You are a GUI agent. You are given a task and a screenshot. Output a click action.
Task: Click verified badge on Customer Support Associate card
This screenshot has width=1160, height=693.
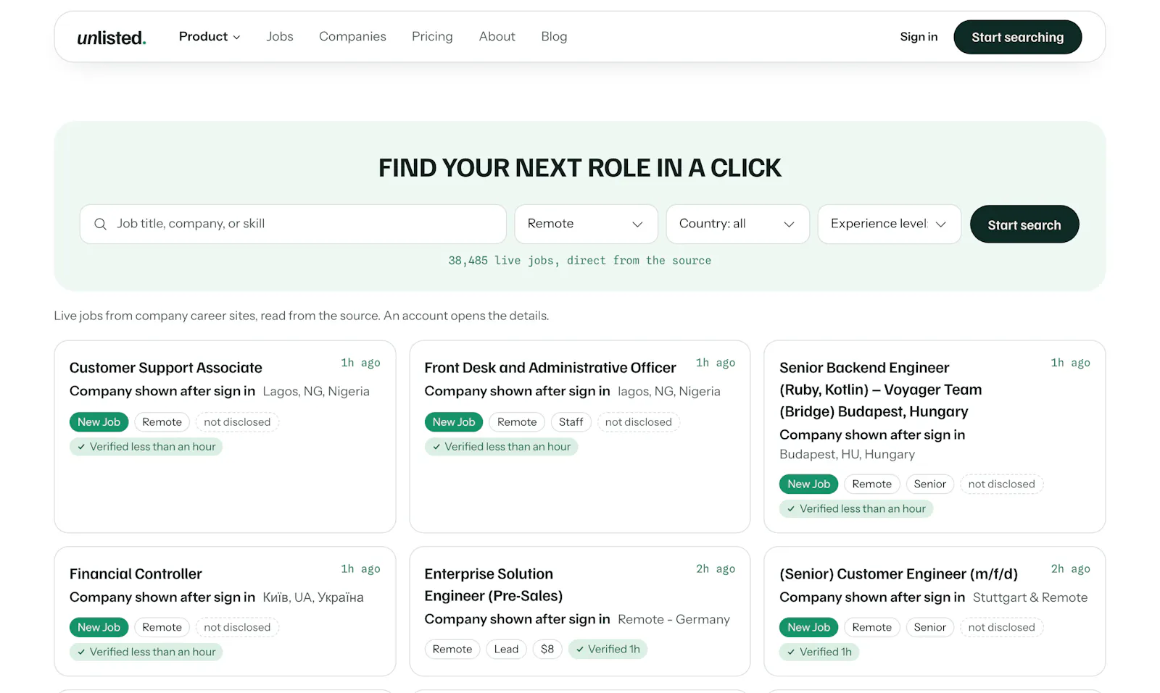(146, 447)
